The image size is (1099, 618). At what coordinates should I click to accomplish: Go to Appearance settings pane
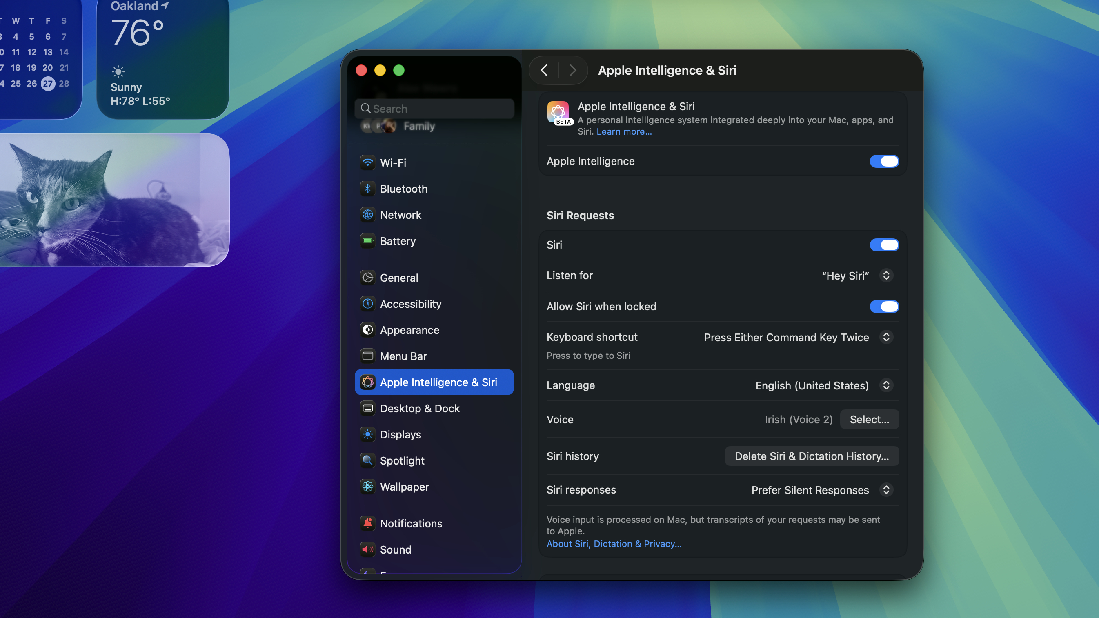pyautogui.click(x=409, y=330)
